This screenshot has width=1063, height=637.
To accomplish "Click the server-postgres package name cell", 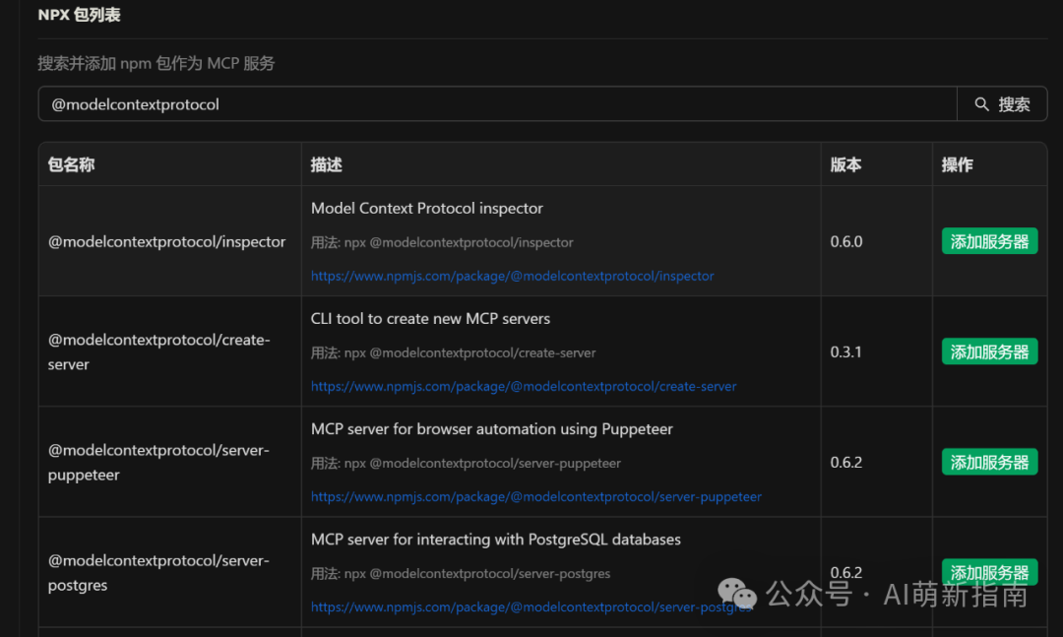I will pyautogui.click(x=158, y=572).
